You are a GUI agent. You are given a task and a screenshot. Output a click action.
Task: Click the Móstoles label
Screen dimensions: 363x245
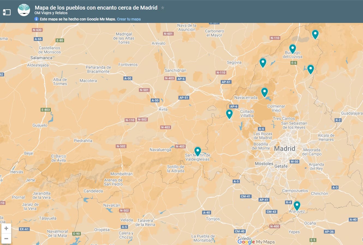(264, 164)
